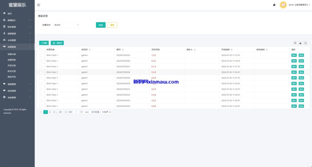
Task: Click the print icon above the table
Action: click(x=305, y=43)
